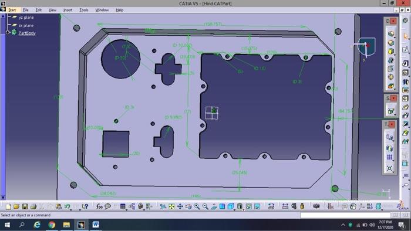Click the New document icon
The image size is (411, 231).
click(x=8, y=207)
